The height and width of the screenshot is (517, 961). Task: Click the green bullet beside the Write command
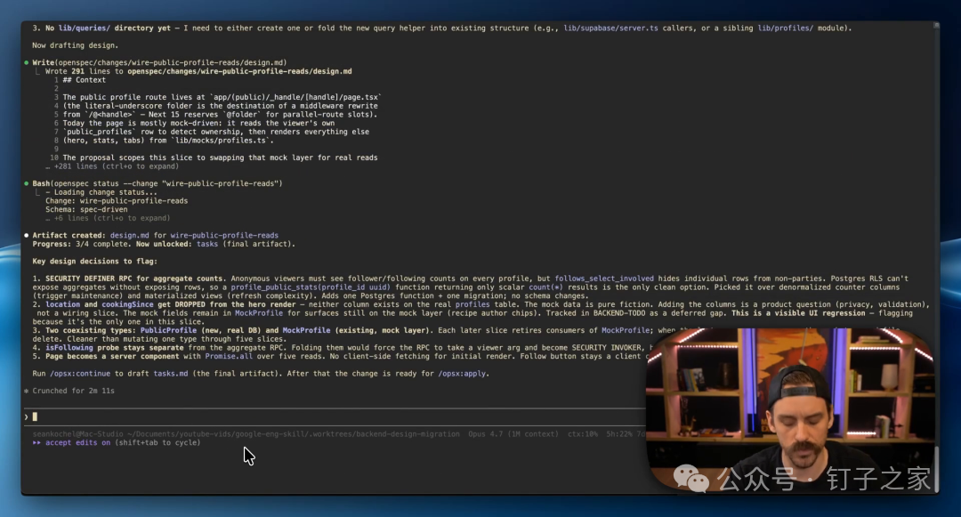click(27, 62)
